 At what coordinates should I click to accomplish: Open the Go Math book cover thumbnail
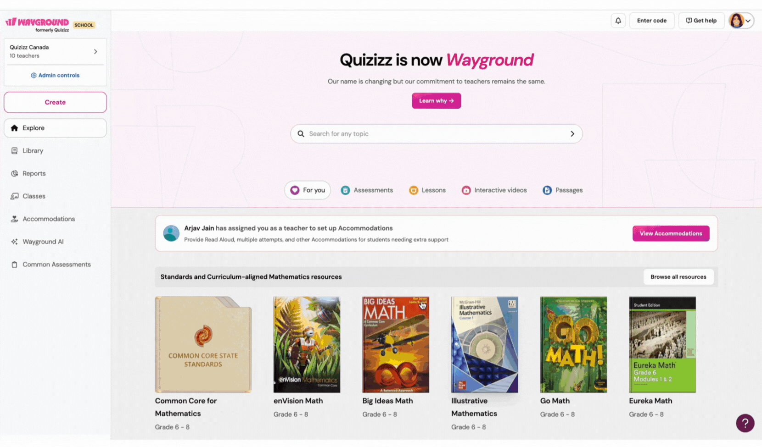pos(573,344)
